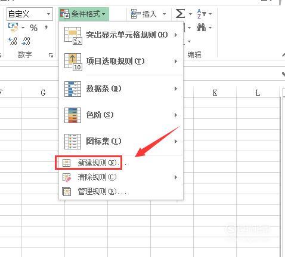Screen dimensions: 285x257
Task: Open Top/Bottom Rules (项目选取规则)
Action: coord(121,62)
